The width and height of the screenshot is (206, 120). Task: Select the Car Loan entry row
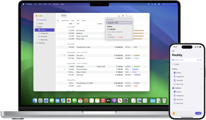[103, 56]
